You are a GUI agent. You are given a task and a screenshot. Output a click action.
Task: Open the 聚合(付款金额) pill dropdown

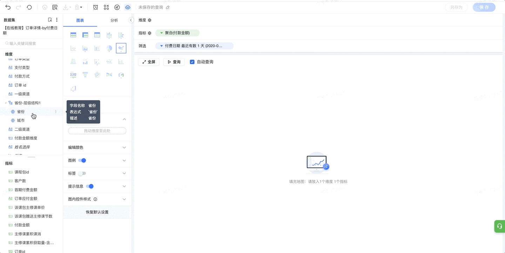coord(162,33)
